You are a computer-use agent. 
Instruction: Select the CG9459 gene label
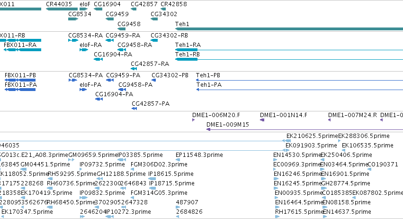coord(117,14)
